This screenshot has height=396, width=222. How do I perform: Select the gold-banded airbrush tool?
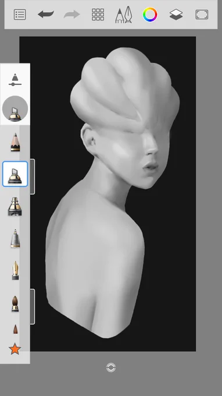pyautogui.click(x=15, y=206)
